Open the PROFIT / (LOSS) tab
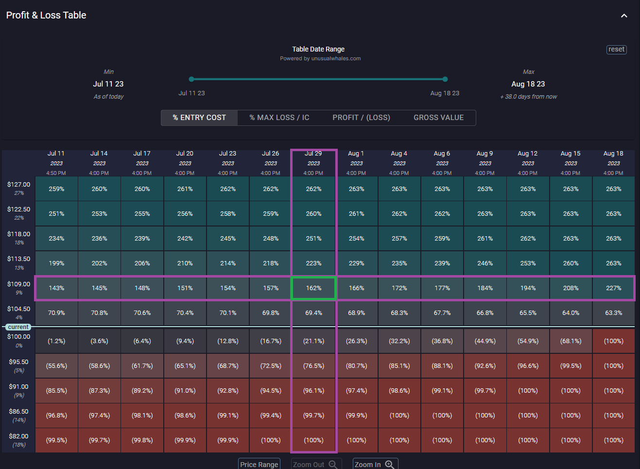The width and height of the screenshot is (640, 469). 361,118
